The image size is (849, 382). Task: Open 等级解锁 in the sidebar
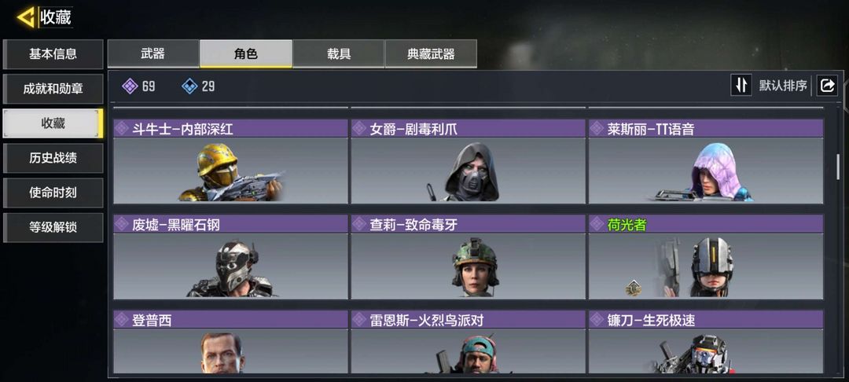(x=53, y=226)
